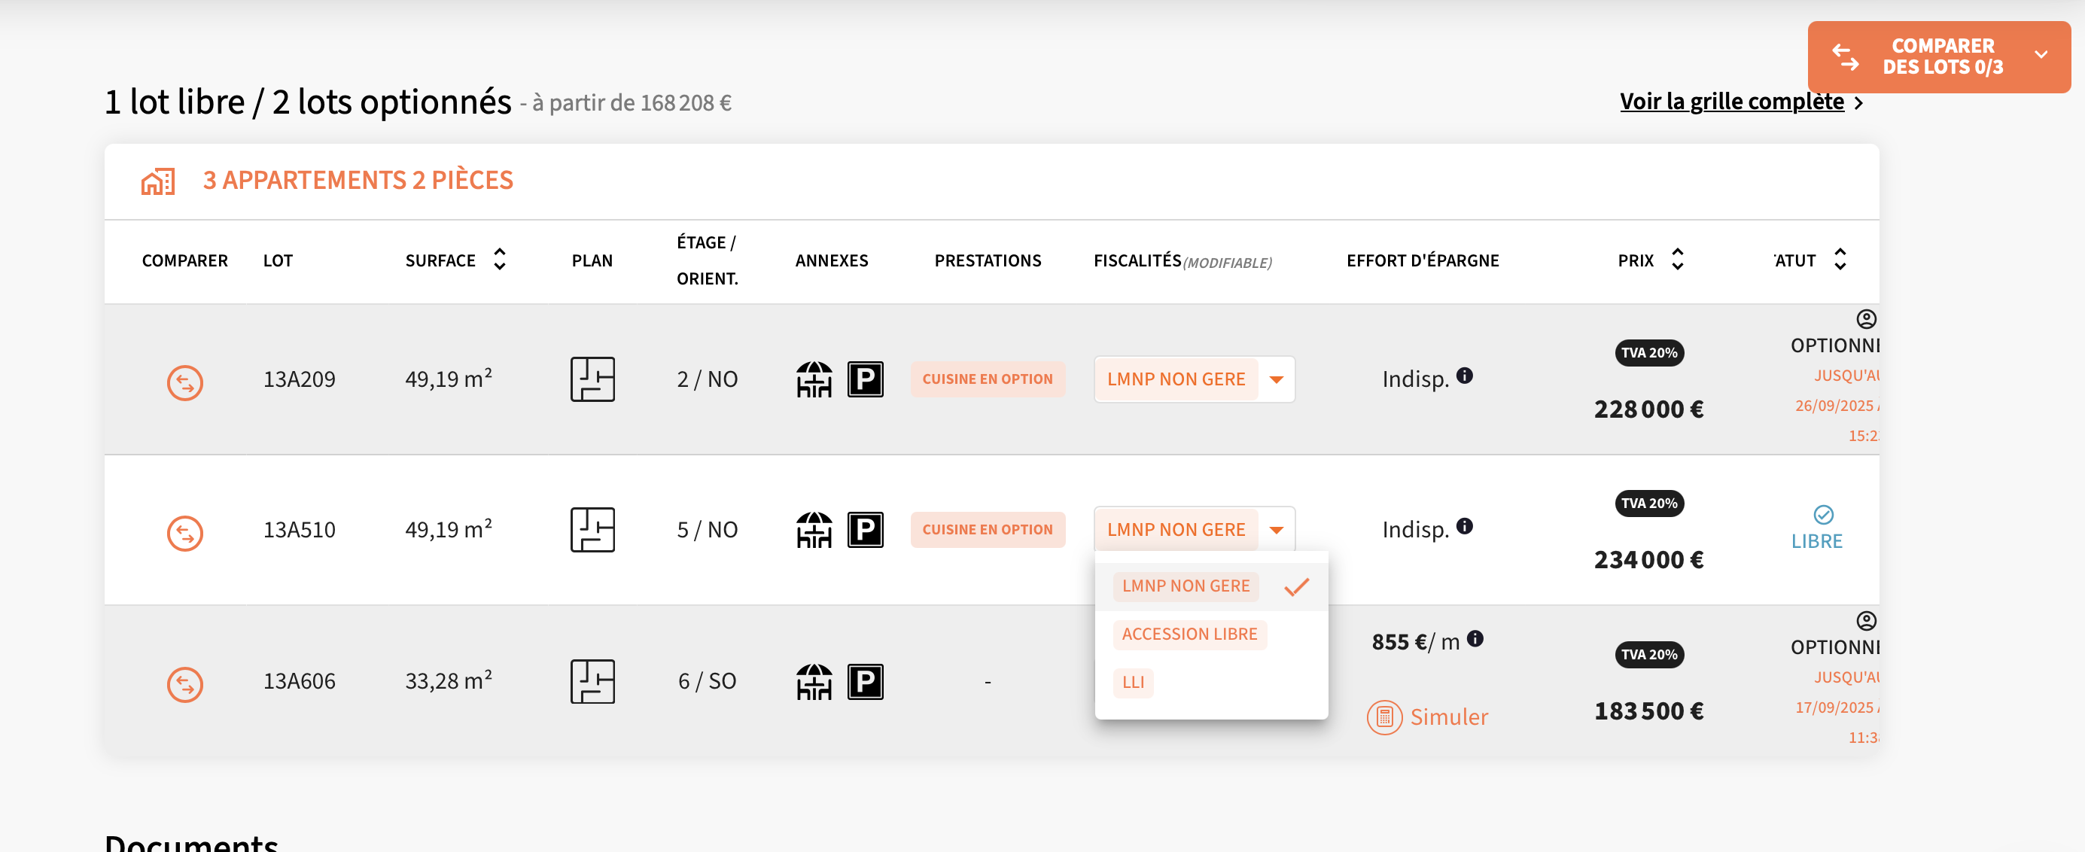Open floor plan icon for lot 13A510

592,529
